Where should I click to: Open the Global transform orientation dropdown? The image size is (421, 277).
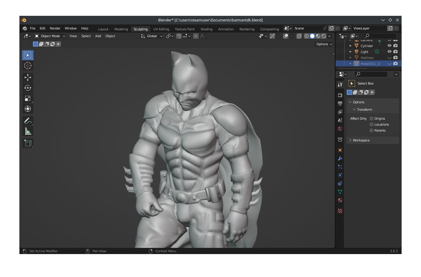(152, 36)
